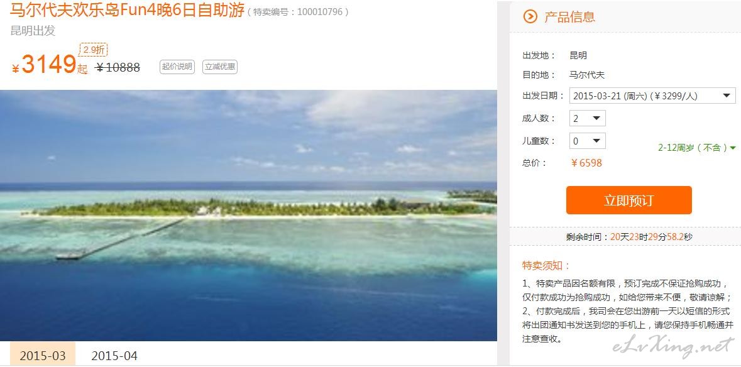741x367 pixels.
Task: Click the 起价说明 price explanation button
Action: [177, 67]
